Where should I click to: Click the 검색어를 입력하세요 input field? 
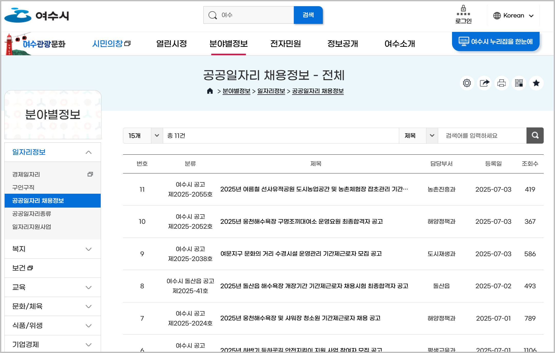[482, 135]
